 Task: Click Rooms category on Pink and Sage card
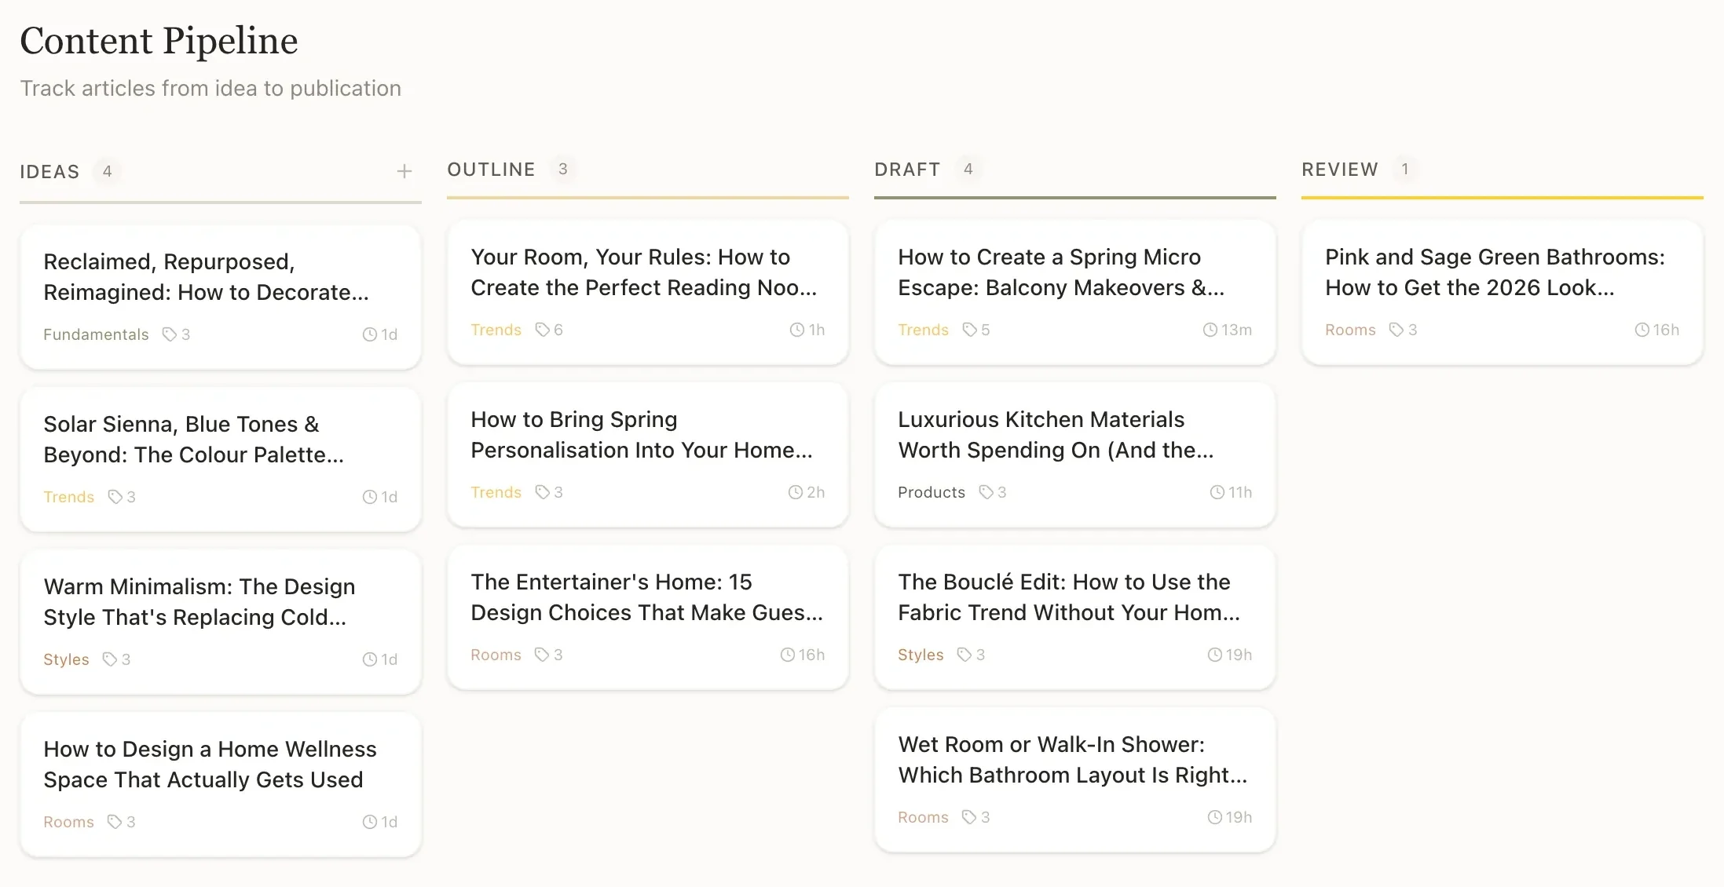point(1350,330)
